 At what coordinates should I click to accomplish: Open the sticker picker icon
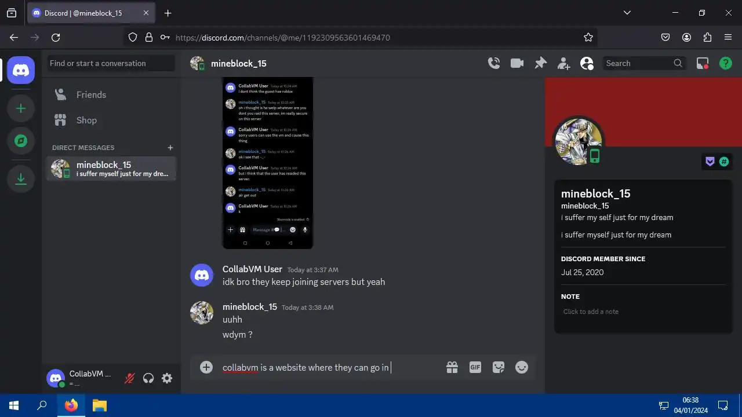[499, 367]
